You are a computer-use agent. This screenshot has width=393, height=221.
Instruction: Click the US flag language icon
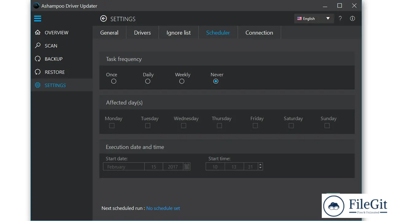pos(299,18)
